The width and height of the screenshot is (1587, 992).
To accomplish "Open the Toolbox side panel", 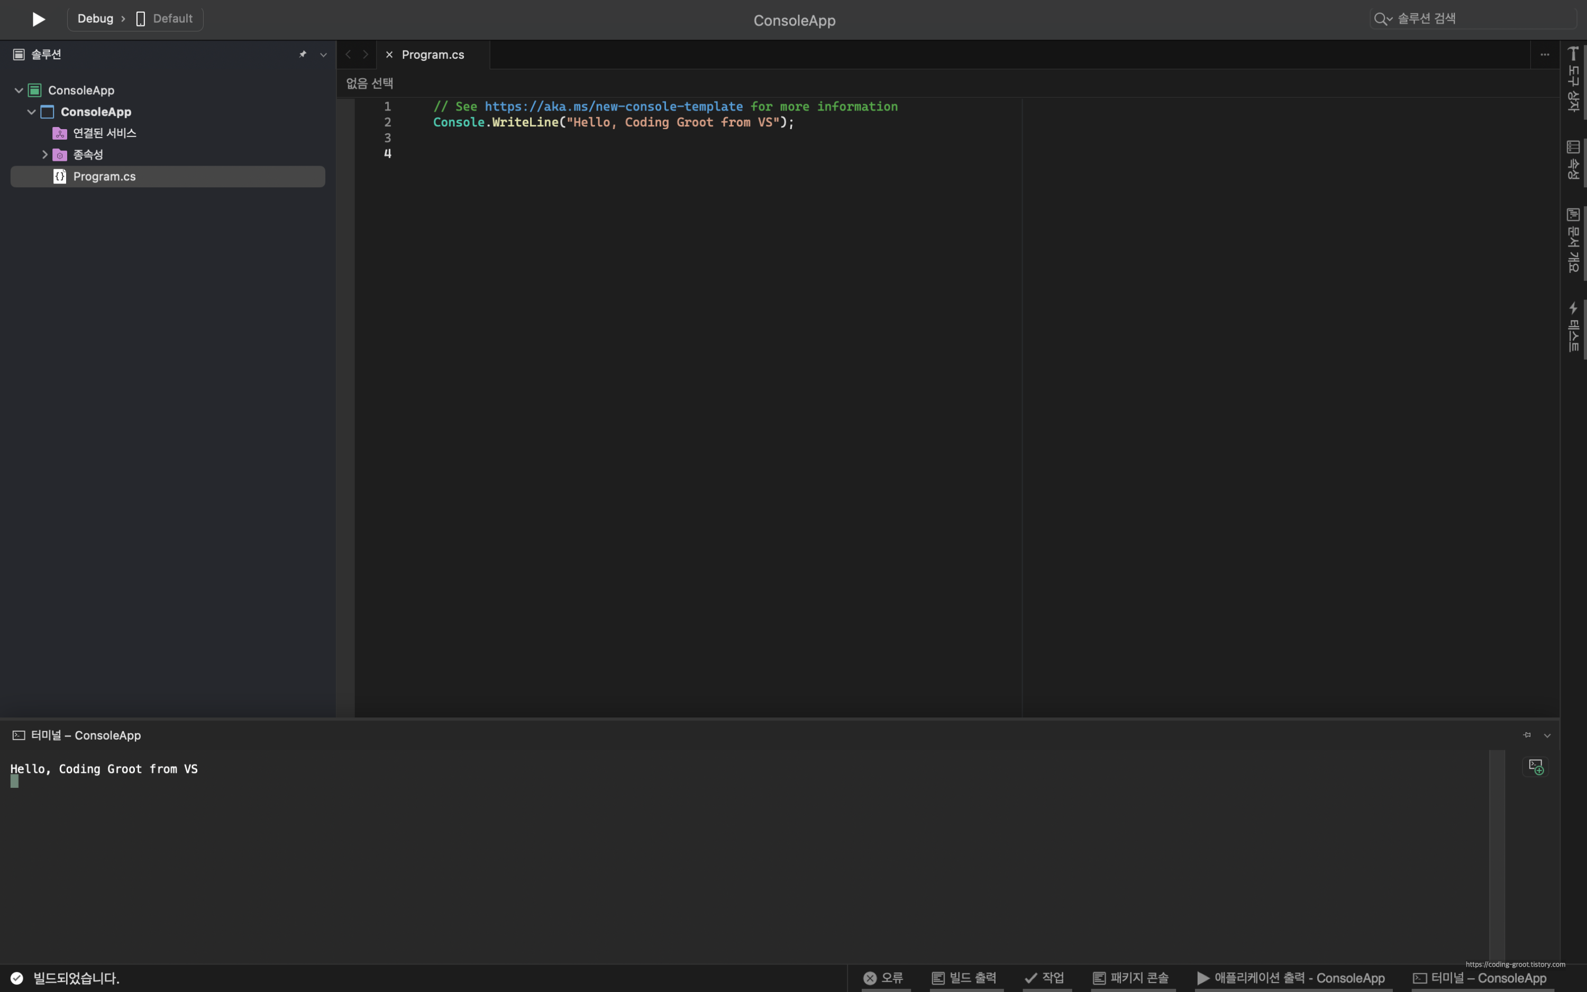I will [1573, 79].
